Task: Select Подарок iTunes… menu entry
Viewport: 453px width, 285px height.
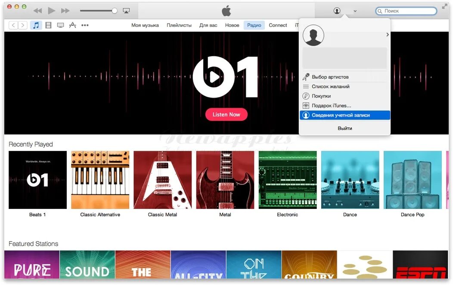Action: [x=344, y=106]
